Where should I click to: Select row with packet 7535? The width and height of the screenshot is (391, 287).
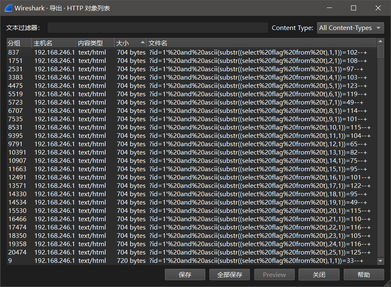click(x=191, y=119)
